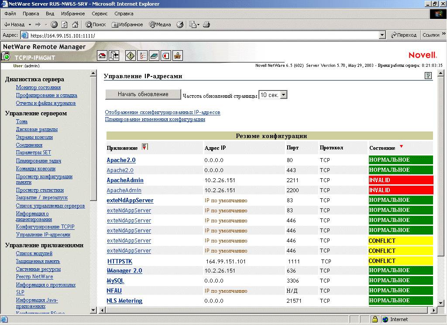Click the main panel scroll down arrow
The height and width of the screenshot is (325, 447).
(x=441, y=303)
